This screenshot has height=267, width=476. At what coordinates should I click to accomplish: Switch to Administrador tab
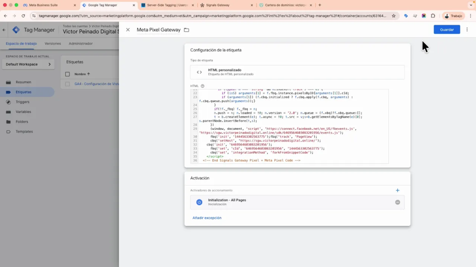pos(80,44)
